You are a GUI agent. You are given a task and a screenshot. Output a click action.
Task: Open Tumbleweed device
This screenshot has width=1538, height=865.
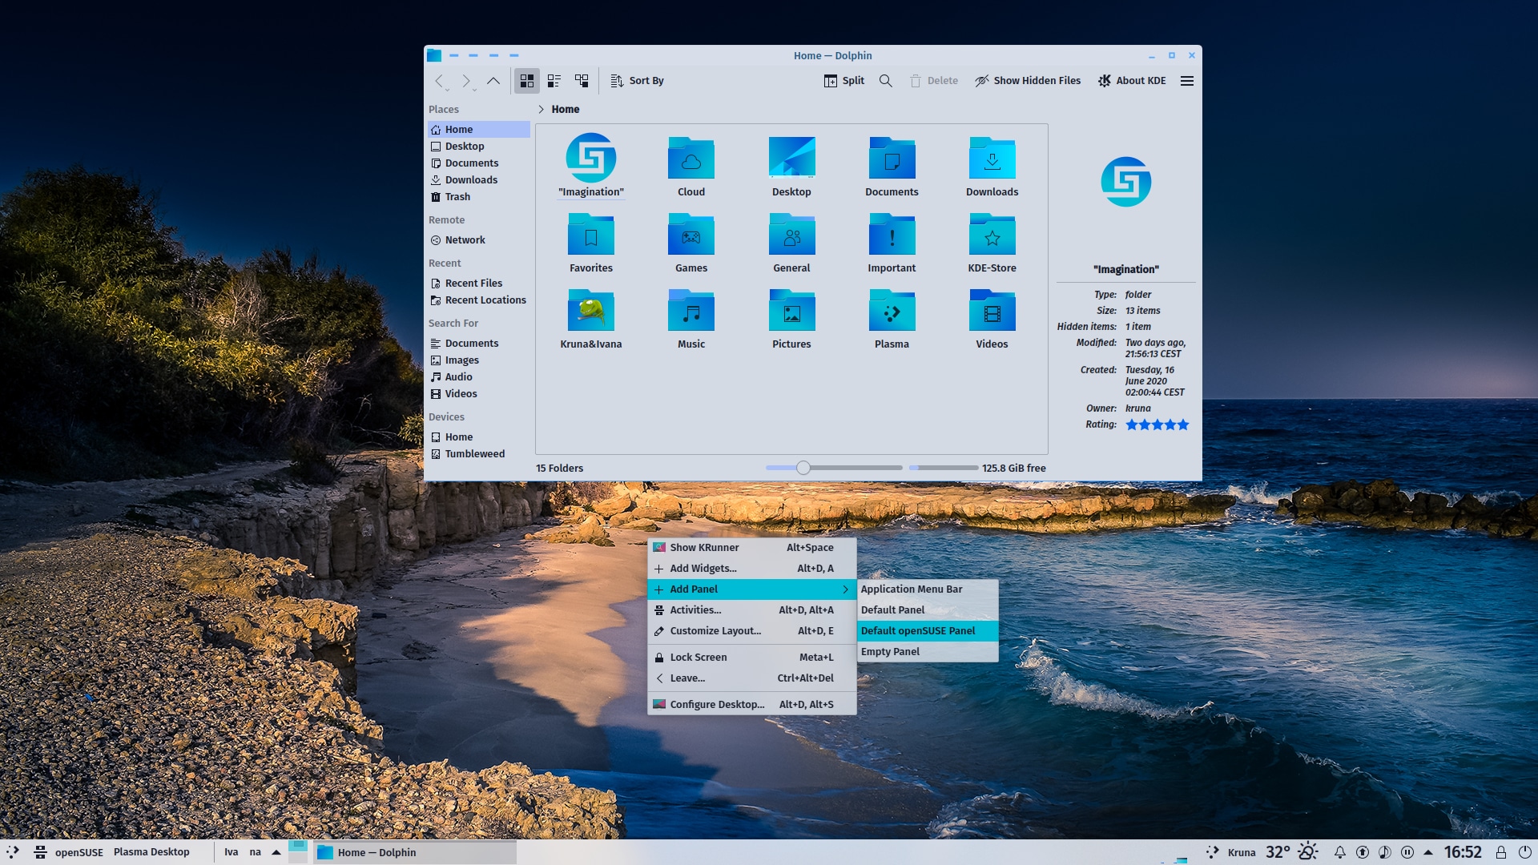coord(478,454)
